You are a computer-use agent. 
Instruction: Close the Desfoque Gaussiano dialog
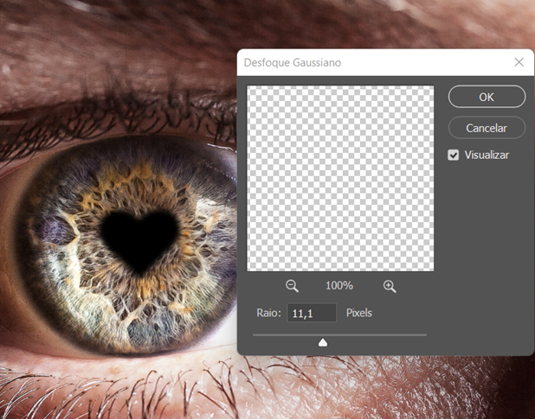tap(519, 62)
